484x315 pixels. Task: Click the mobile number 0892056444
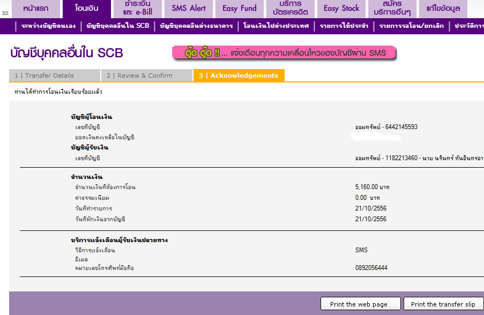click(371, 268)
